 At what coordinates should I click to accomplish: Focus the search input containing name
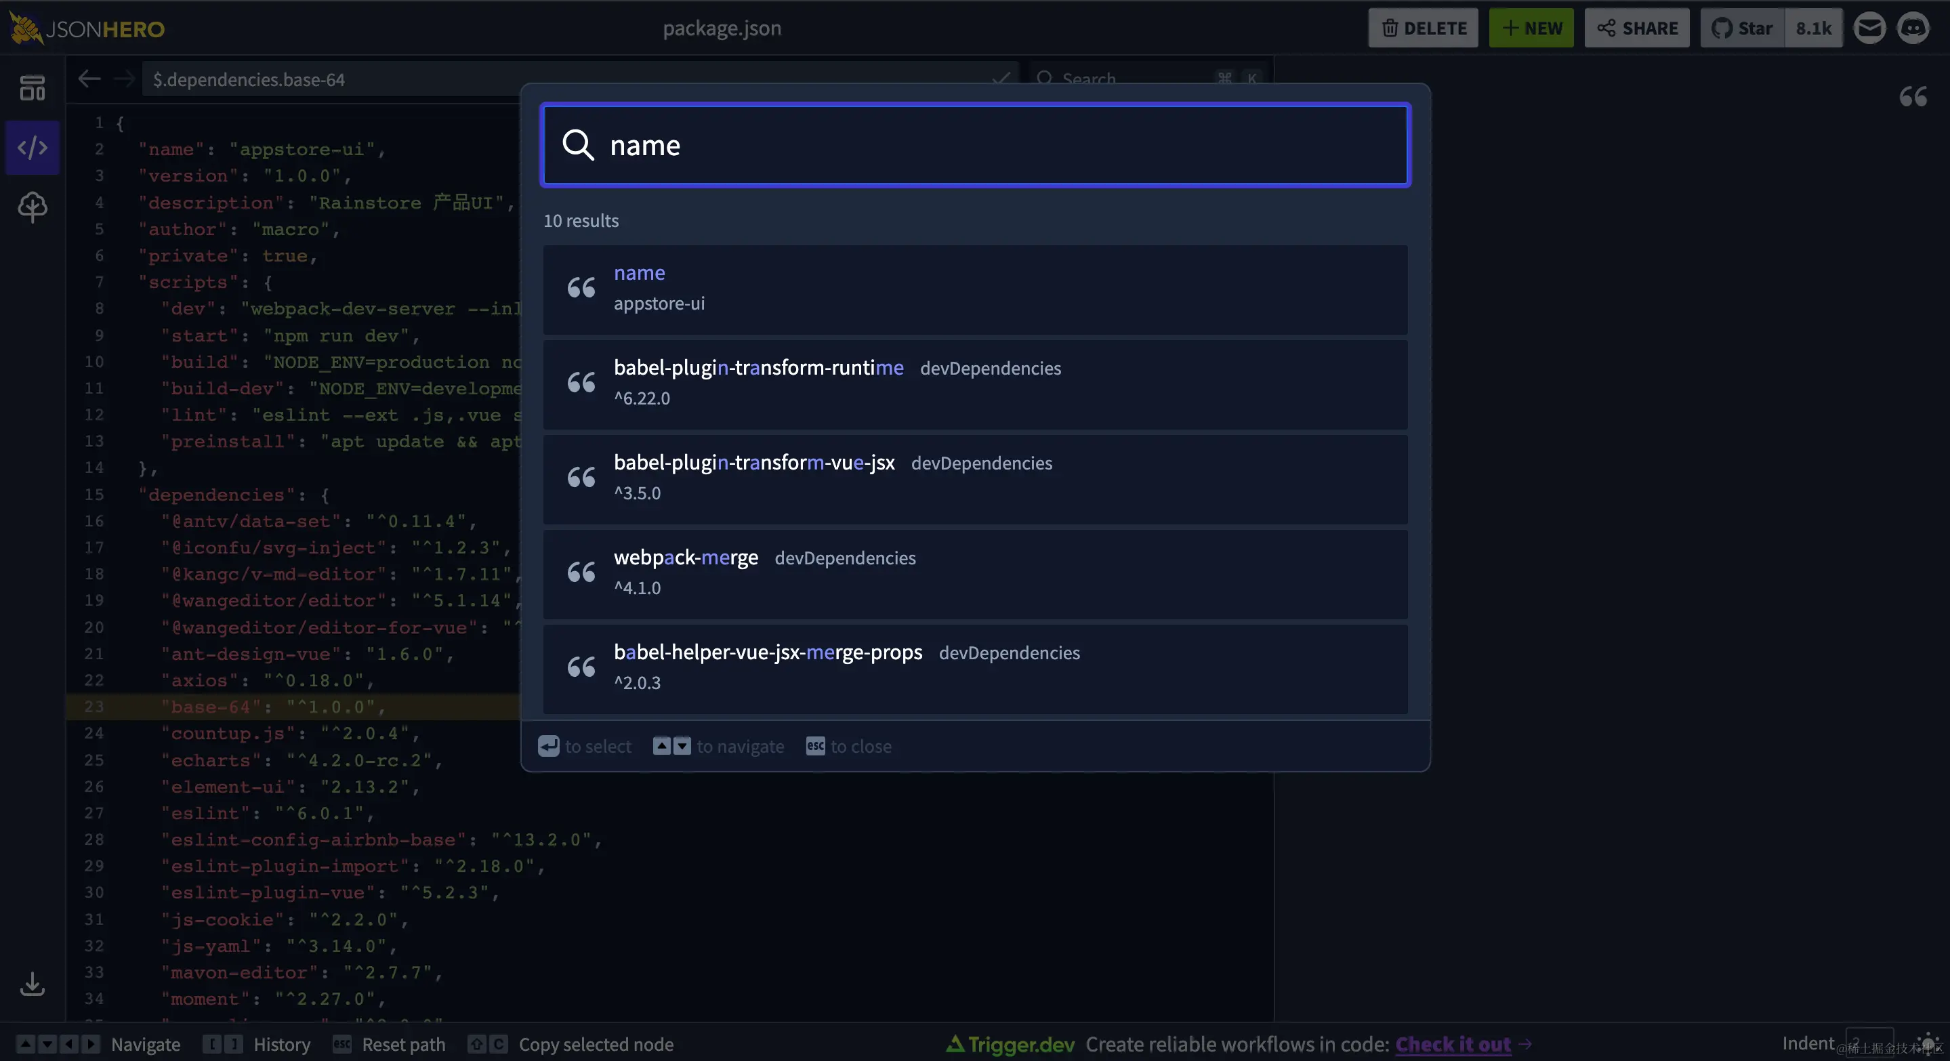pos(975,144)
